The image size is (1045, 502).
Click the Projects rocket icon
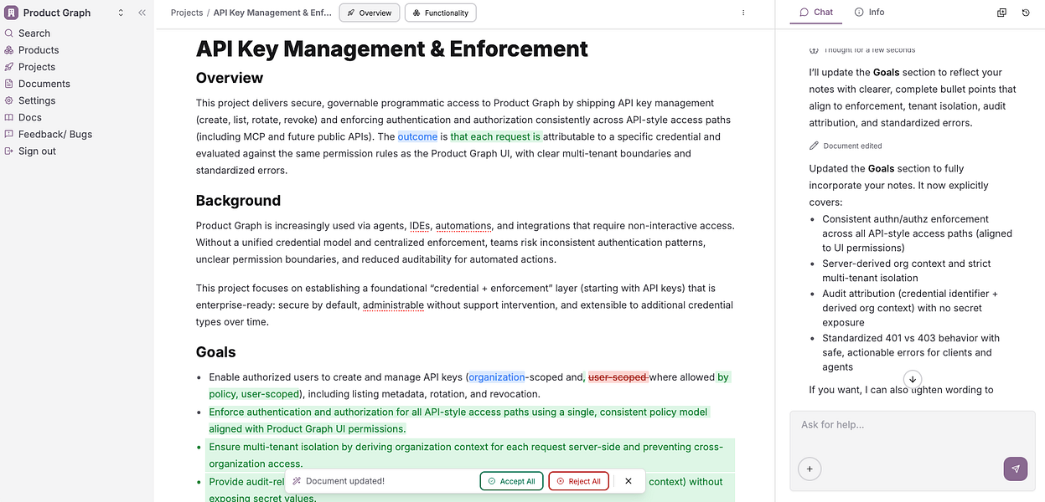9,67
